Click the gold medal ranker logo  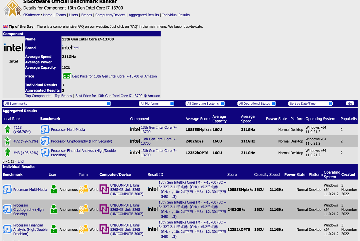12,9
